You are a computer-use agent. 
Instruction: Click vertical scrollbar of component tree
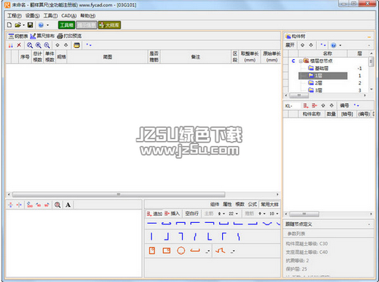(371, 61)
